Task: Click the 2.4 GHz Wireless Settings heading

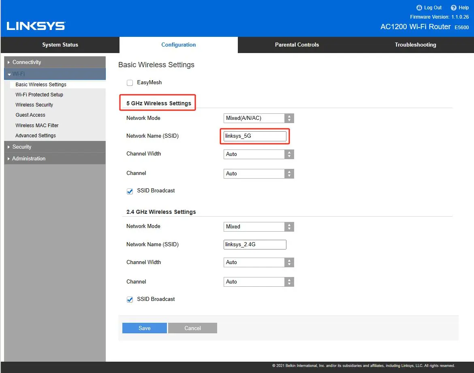Action: 161,212
